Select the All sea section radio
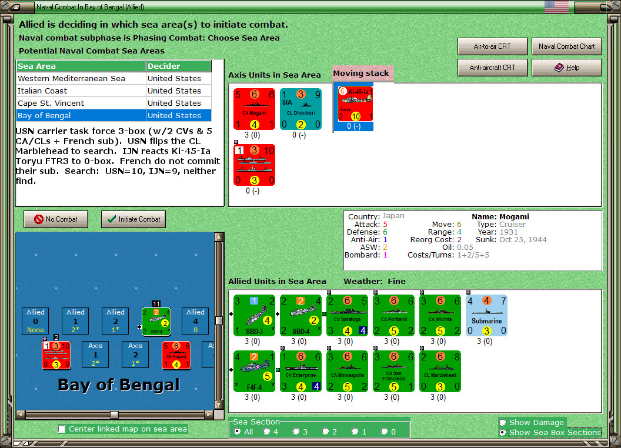The image size is (621, 448). [x=237, y=432]
